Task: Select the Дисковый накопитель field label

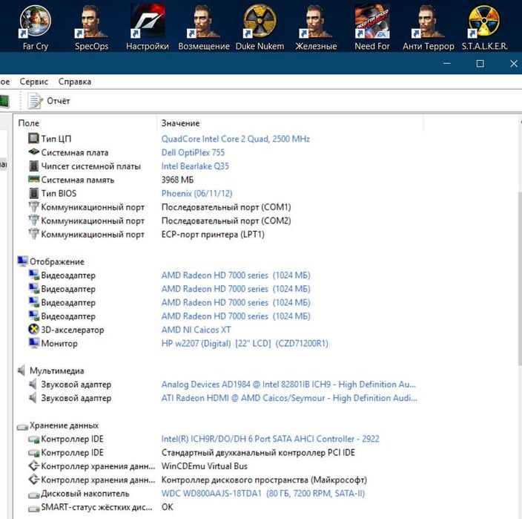Action: coord(85,493)
